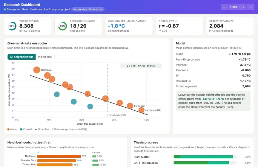
Task: Click the Larchmont Hill circle on scatter plot
Action: [x=141, y=110]
